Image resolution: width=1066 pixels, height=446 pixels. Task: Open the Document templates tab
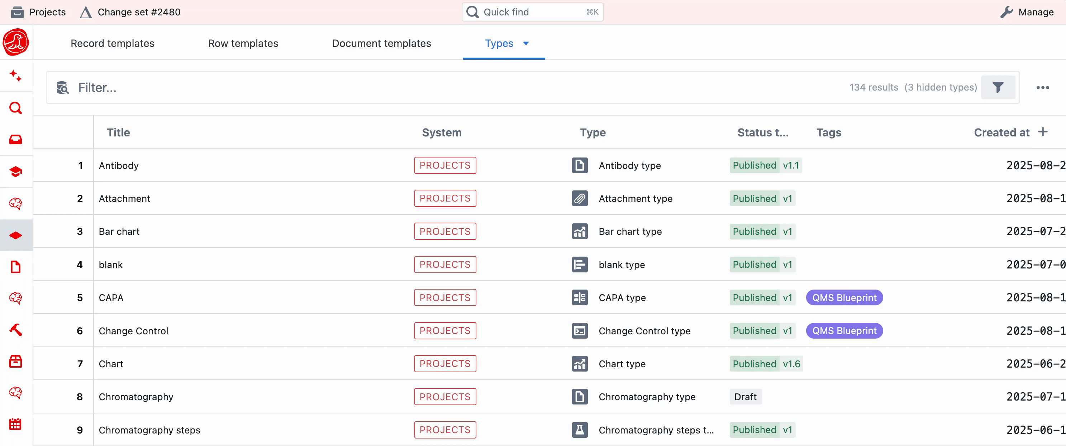coord(381,43)
